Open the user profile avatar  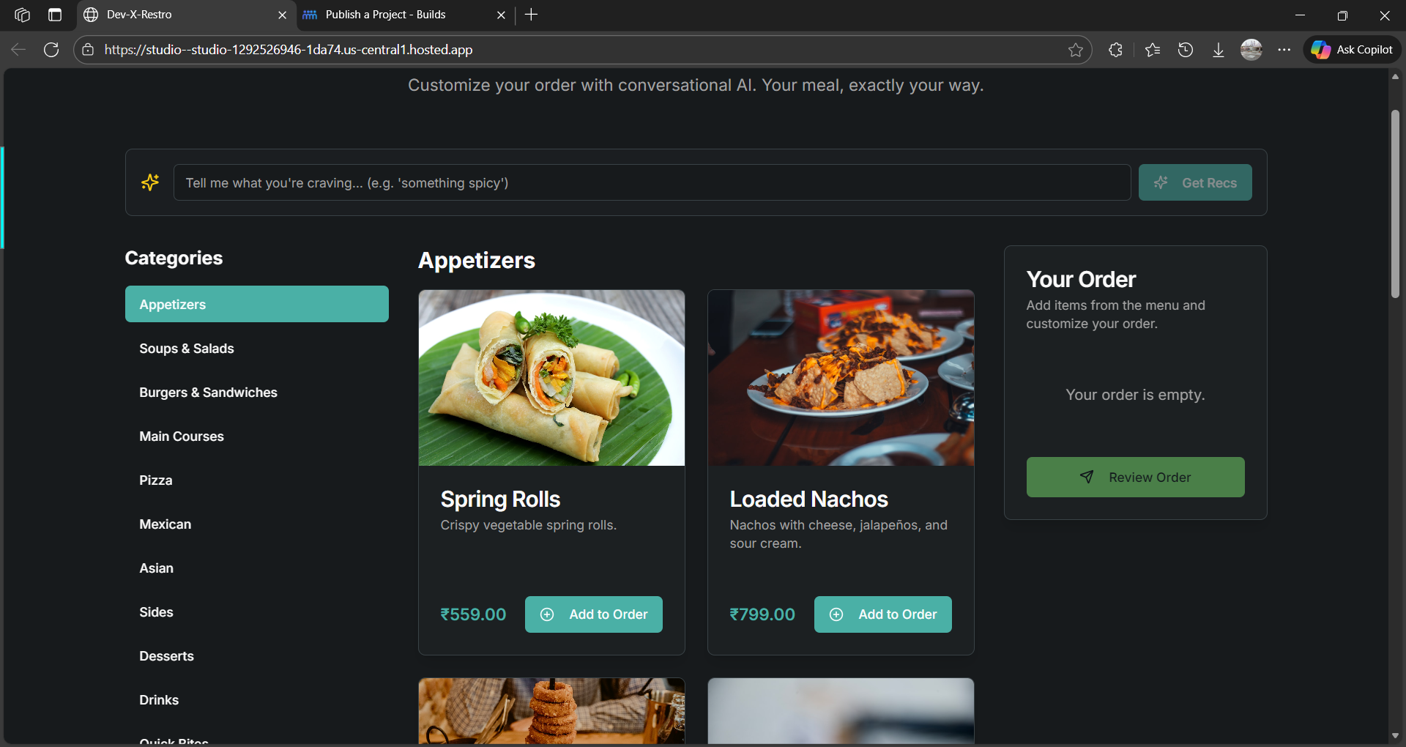1251,50
